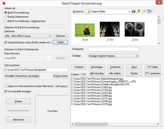Screen dimensions: 164x129
Task: Toggle Spezial-Optionen aktiv checkbox
Action: click(x=6, y=42)
